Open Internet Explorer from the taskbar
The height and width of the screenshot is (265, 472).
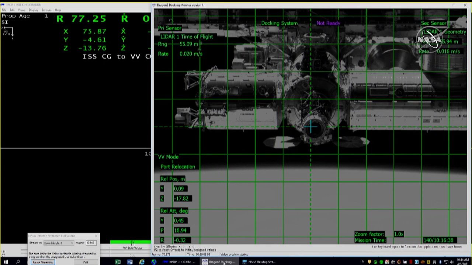pos(142,262)
